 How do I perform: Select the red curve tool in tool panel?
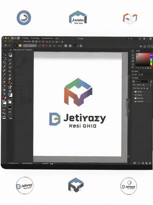tap(10, 83)
